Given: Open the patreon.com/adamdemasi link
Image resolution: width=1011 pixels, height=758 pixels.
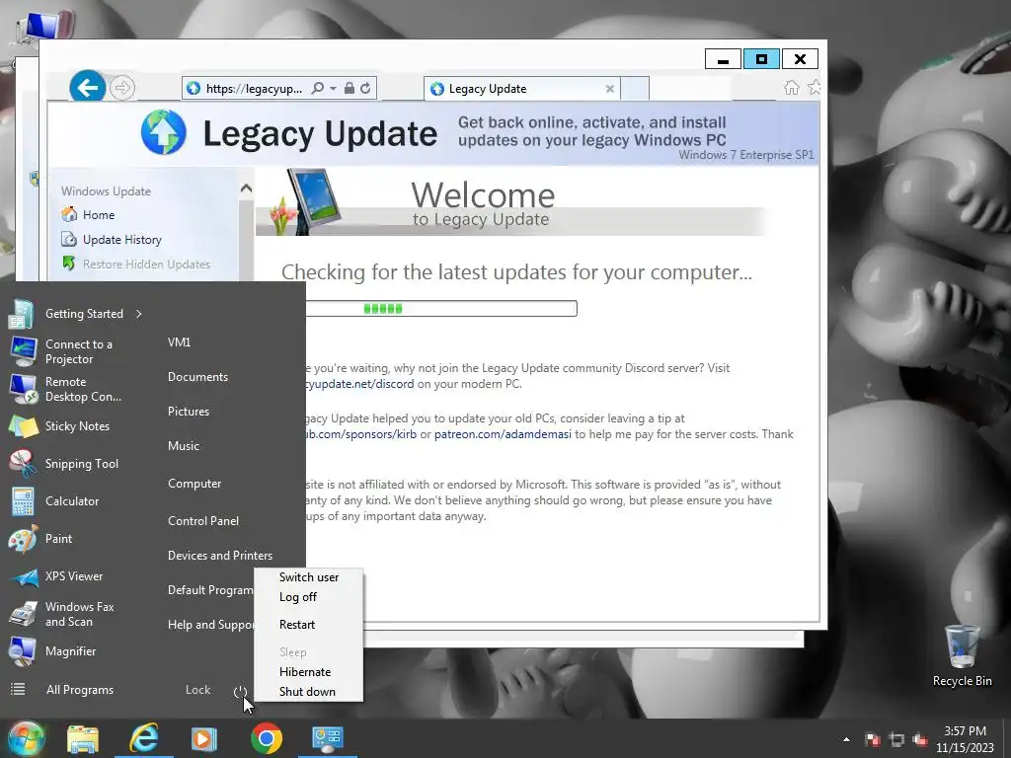Looking at the screenshot, I should 503,434.
